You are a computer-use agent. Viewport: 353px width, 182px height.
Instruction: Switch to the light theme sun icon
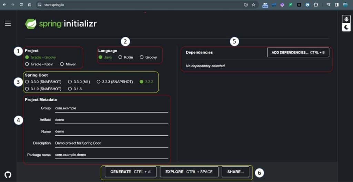[x=346, y=19]
